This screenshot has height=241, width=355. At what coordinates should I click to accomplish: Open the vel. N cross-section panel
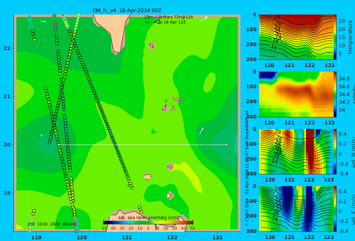296,151
